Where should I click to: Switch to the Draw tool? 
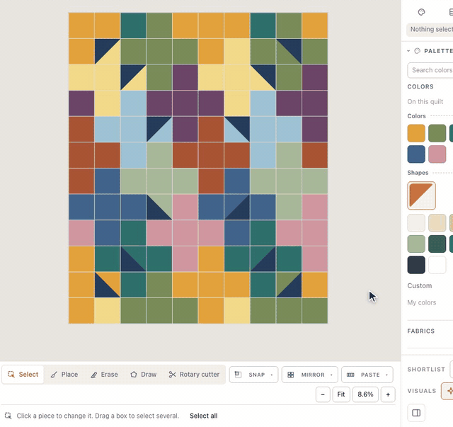pyautogui.click(x=144, y=375)
